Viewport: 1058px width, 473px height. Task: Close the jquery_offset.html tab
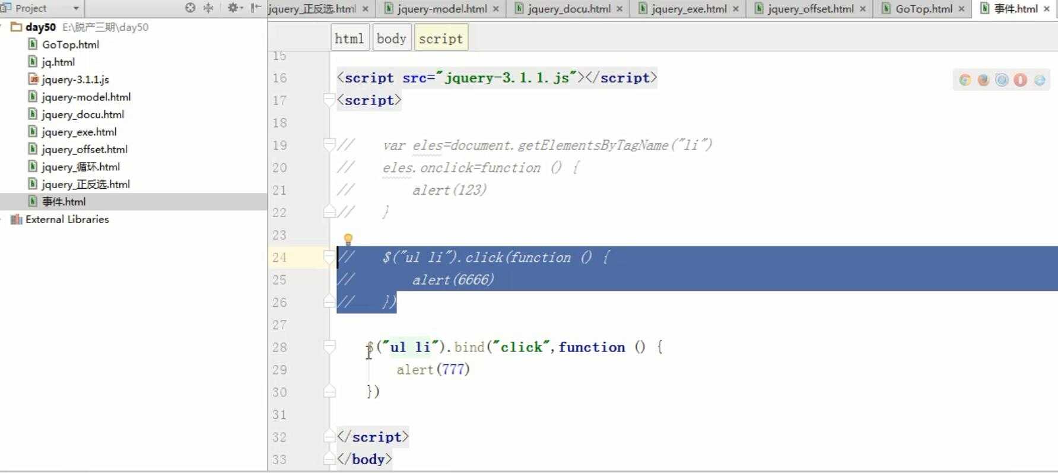tap(863, 9)
